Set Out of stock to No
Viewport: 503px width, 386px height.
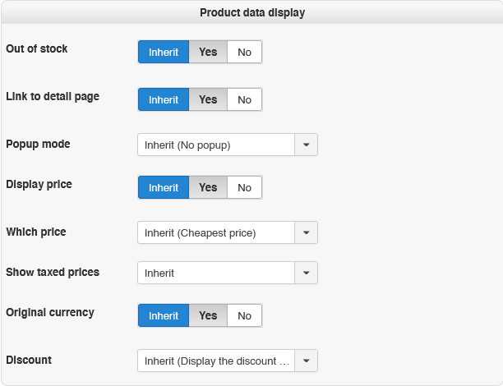pos(244,52)
